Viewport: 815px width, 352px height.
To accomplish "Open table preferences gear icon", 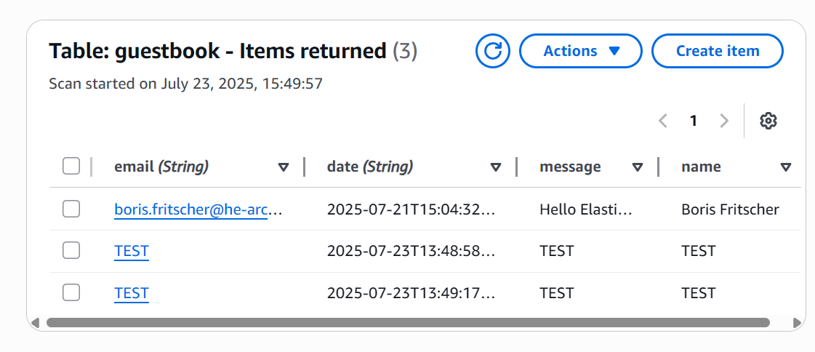I will [768, 121].
